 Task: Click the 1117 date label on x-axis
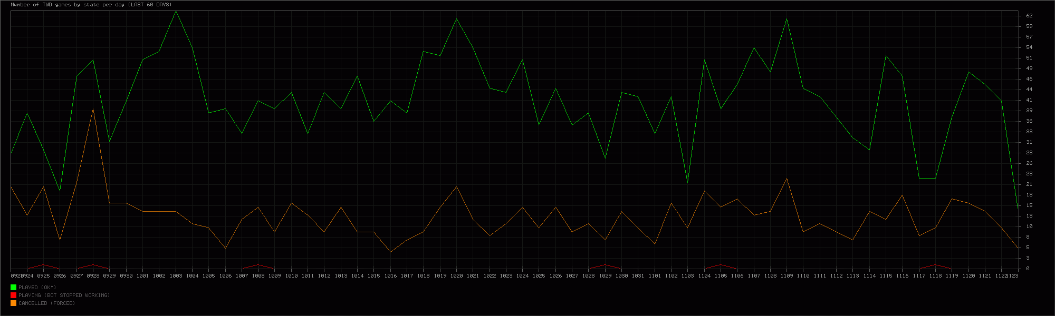[919, 276]
